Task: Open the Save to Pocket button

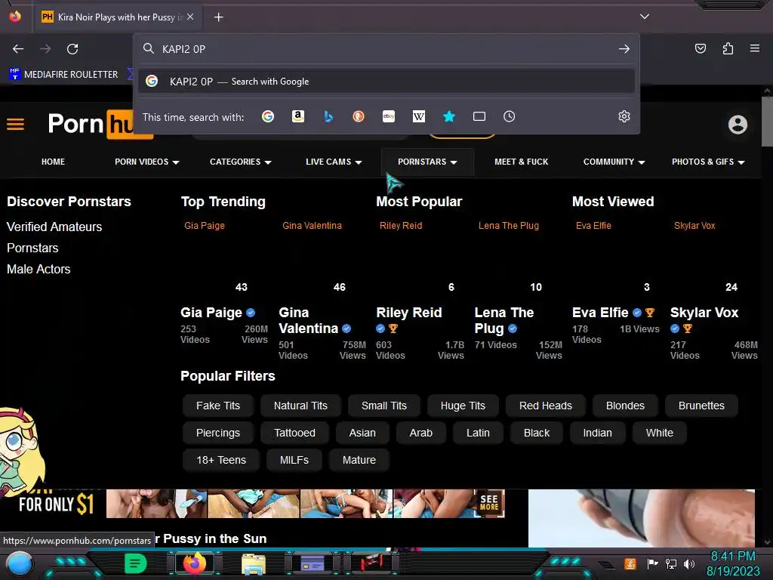Action: click(700, 48)
